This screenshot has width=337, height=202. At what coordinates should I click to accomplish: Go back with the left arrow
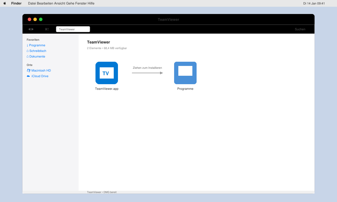[x=29, y=29]
